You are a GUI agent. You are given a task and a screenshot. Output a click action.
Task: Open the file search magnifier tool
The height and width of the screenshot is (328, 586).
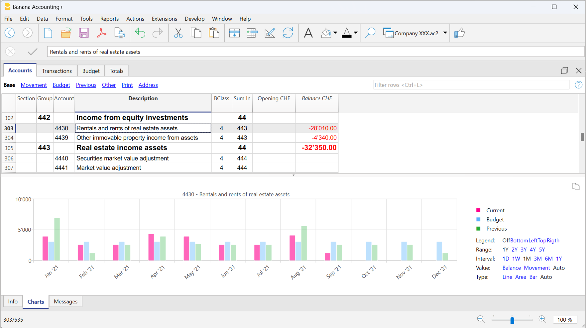tap(370, 33)
